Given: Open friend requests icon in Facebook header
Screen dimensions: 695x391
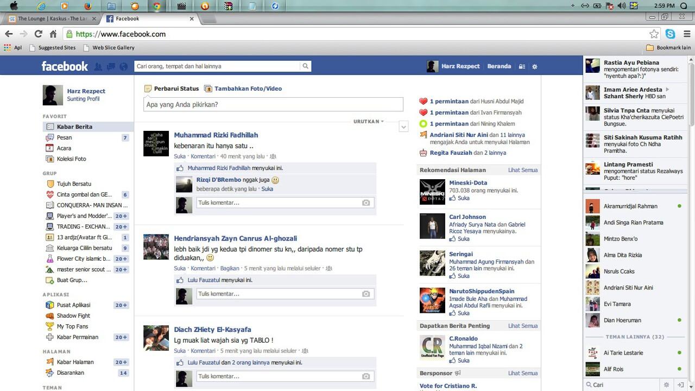Looking at the screenshot, I should [98, 67].
